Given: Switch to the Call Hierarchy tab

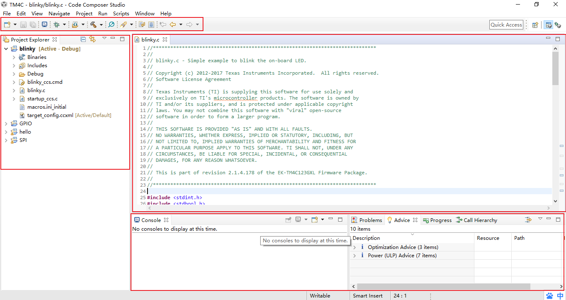Looking at the screenshot, I should (x=476, y=220).
